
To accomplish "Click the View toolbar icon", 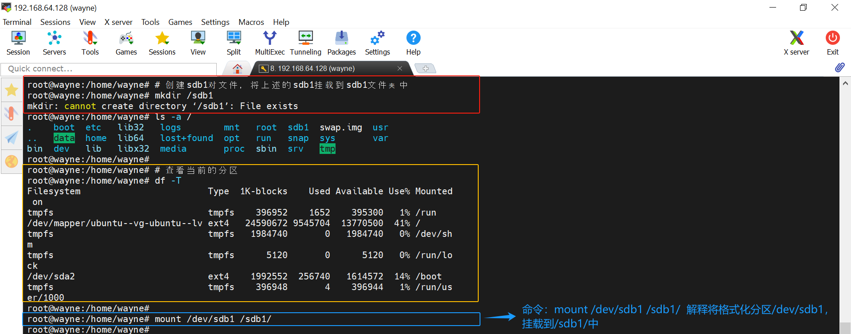I will point(198,43).
